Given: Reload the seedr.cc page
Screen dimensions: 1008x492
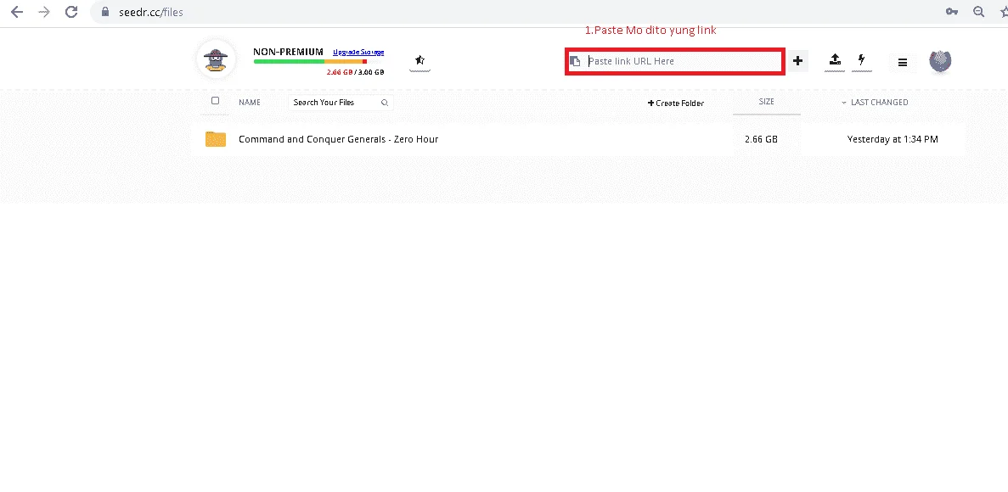Looking at the screenshot, I should (x=71, y=12).
